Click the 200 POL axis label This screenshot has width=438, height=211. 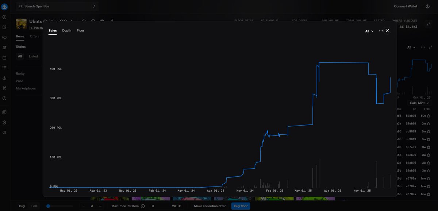[56, 128]
